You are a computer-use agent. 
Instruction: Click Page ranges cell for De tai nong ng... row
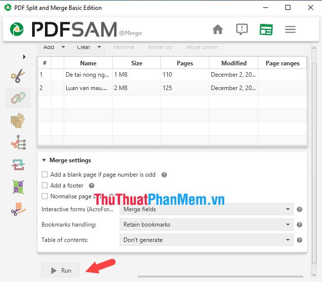[x=282, y=75]
